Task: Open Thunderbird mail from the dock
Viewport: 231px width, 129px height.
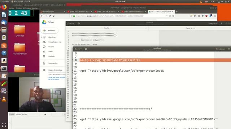Action: pyautogui.click(x=4, y=22)
